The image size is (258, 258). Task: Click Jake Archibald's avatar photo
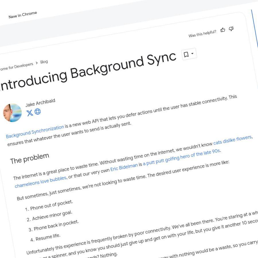13,113
